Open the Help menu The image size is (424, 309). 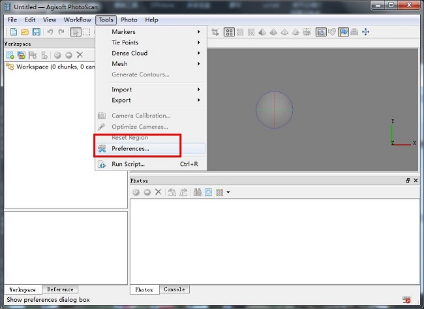pos(151,20)
